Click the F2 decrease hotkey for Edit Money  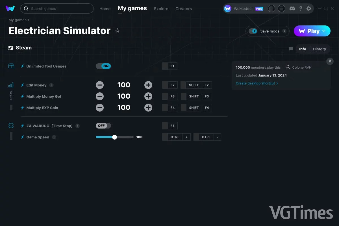pyautogui.click(x=170, y=85)
